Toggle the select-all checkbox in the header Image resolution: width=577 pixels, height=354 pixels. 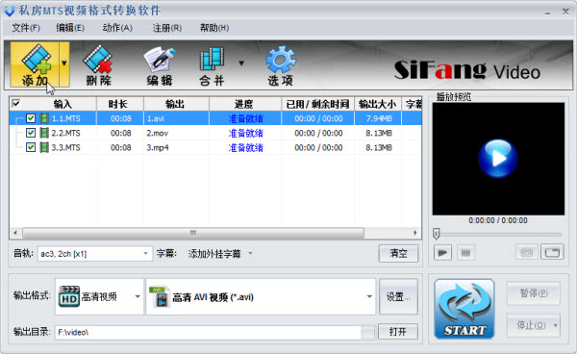point(16,103)
